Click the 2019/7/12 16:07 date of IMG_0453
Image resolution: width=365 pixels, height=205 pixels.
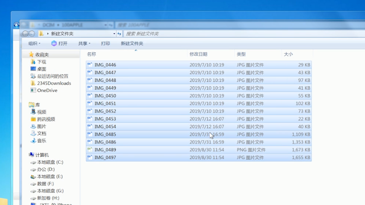point(207,119)
